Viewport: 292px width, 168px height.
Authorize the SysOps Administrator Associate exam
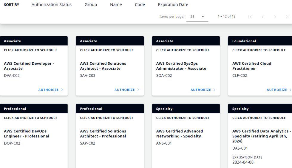(201, 90)
